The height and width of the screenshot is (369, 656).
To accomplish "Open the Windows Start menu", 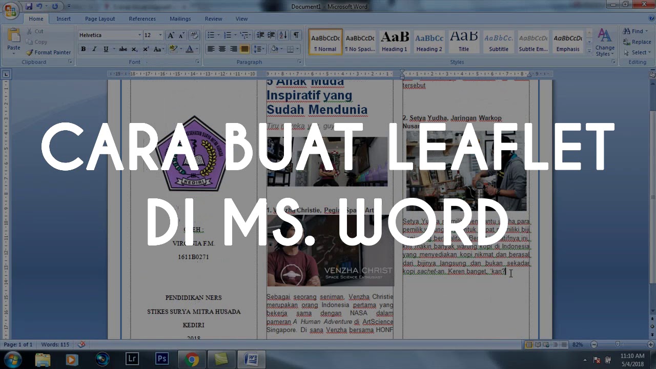I will click(x=11, y=359).
